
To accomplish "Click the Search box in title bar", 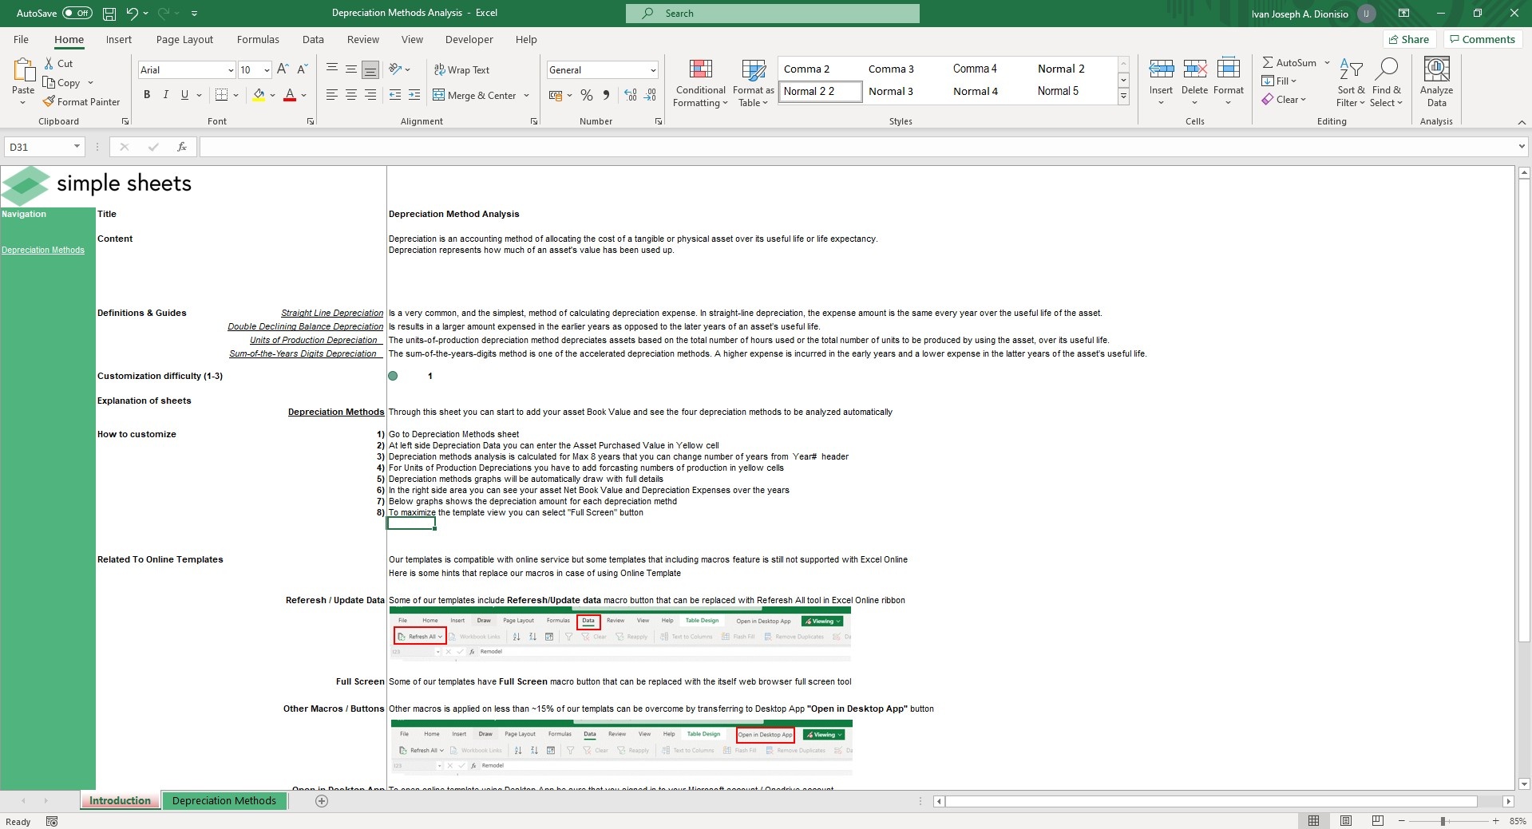I will (x=773, y=14).
